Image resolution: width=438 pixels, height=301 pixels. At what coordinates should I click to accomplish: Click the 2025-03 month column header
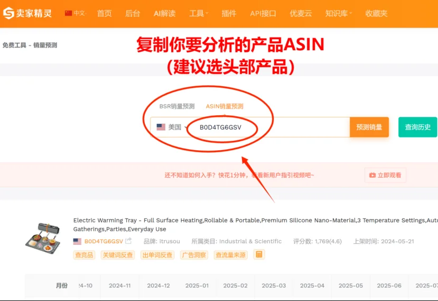[274, 286]
